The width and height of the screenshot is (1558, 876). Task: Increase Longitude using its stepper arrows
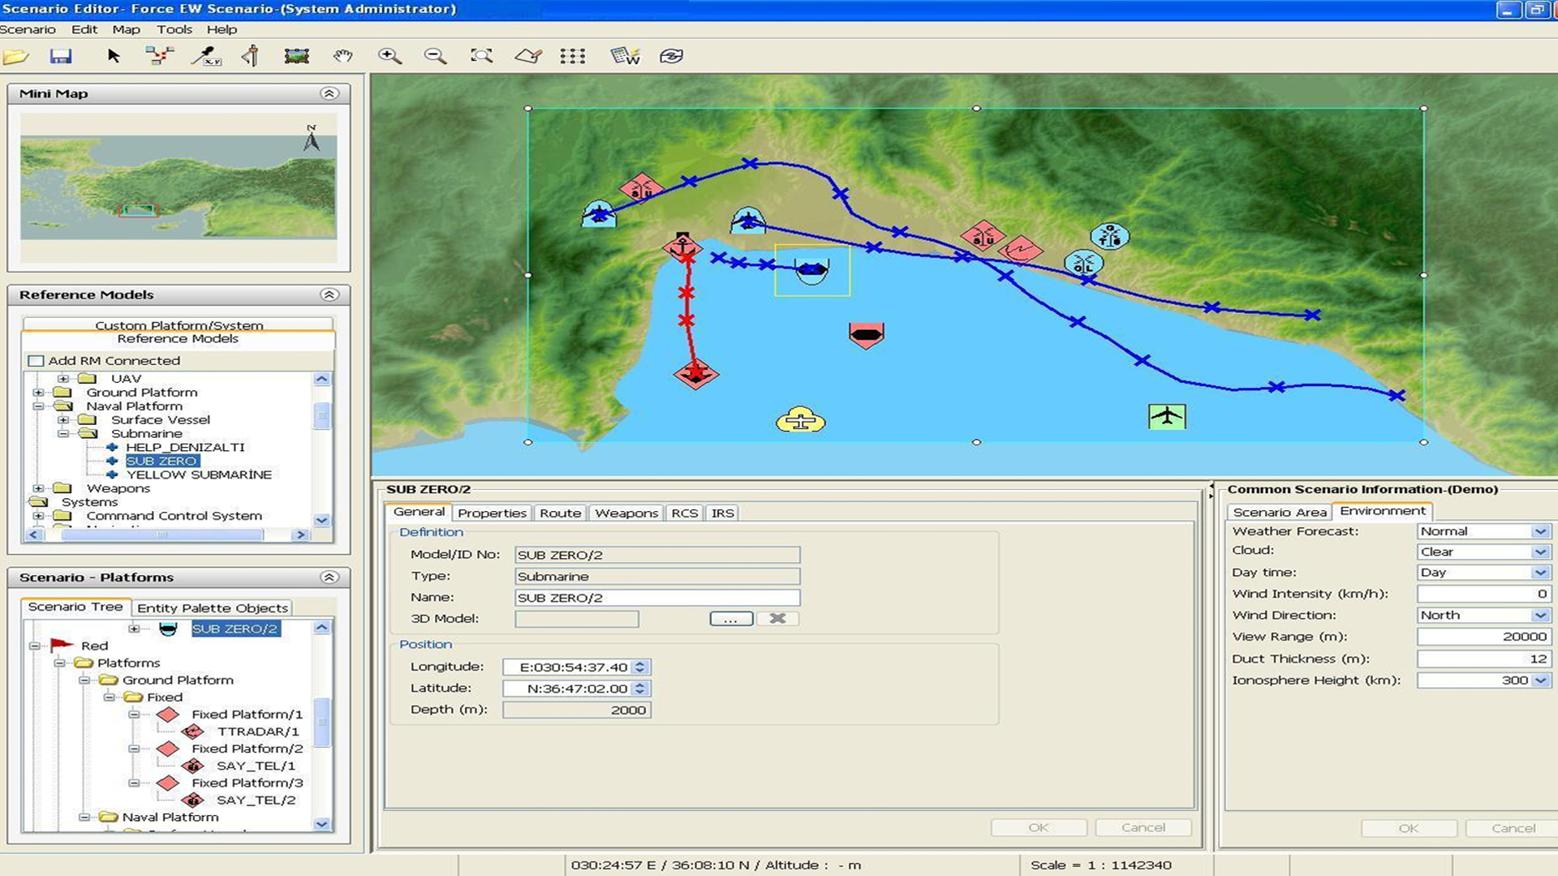point(640,667)
